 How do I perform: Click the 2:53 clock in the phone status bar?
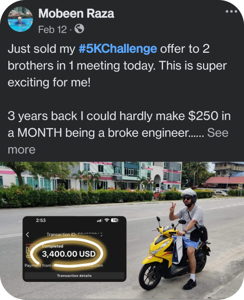[x=41, y=220]
